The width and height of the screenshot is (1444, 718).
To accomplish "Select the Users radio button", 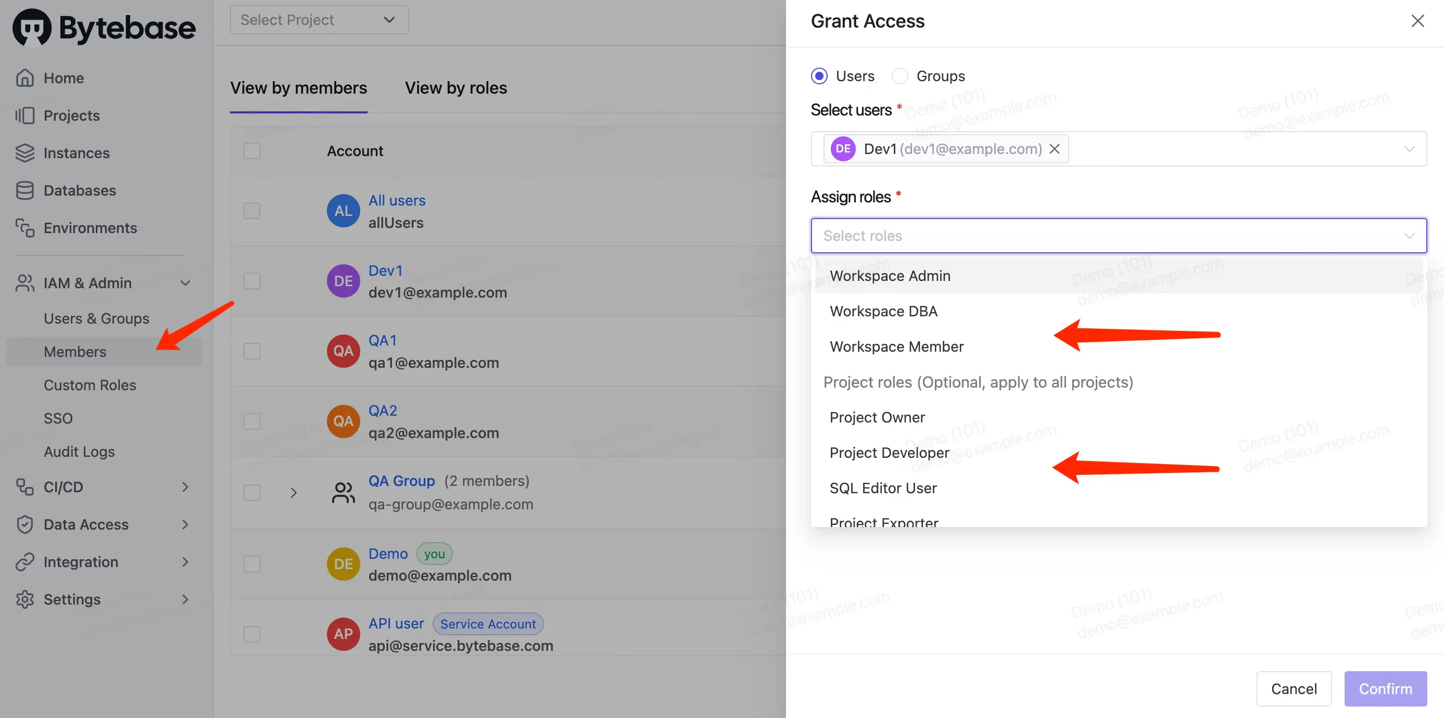I will tap(819, 75).
